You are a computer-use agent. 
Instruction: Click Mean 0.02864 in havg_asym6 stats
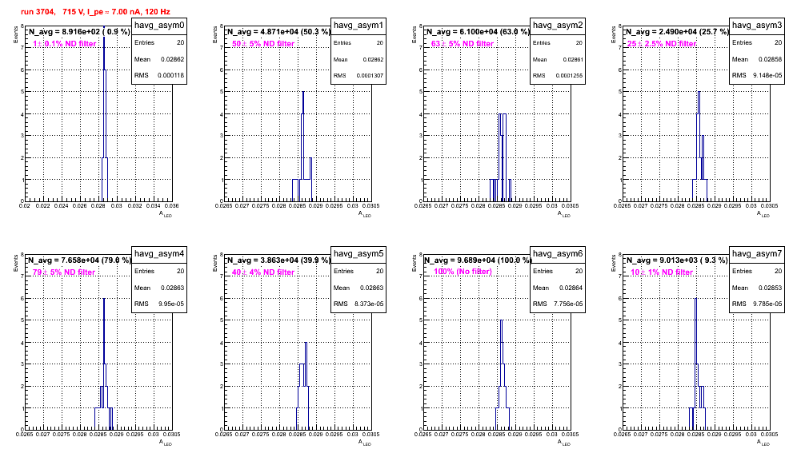[558, 288]
